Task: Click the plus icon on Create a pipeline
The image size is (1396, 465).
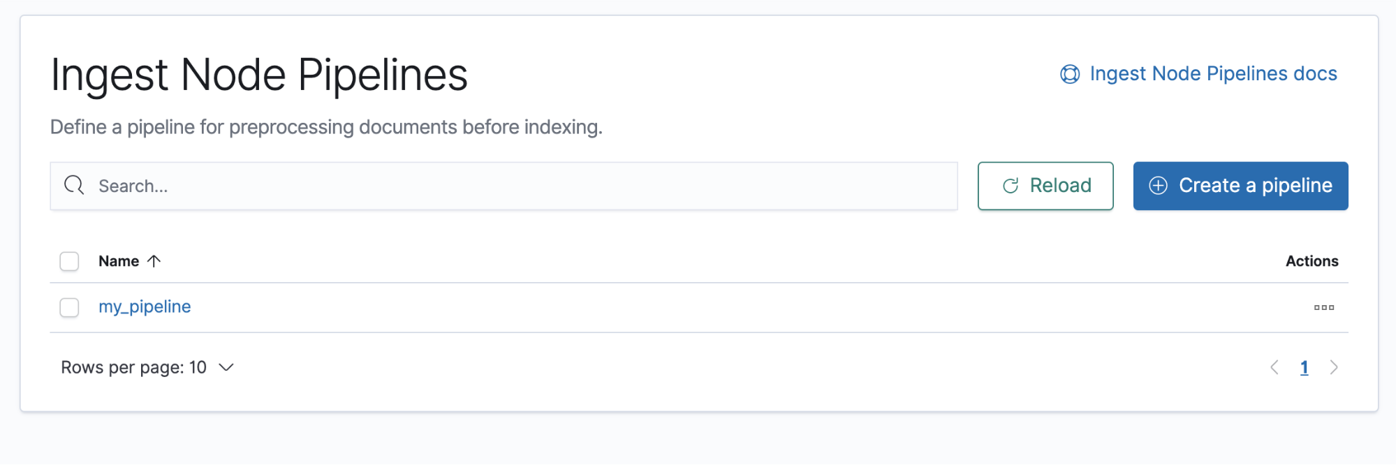Action: (1159, 185)
